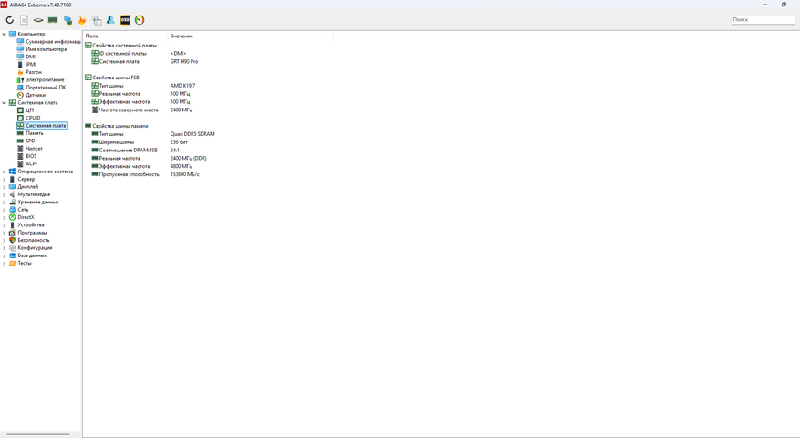Click the Quad DDR5 SDRAM value
Viewport: 800px width, 438px height.
(x=192, y=134)
